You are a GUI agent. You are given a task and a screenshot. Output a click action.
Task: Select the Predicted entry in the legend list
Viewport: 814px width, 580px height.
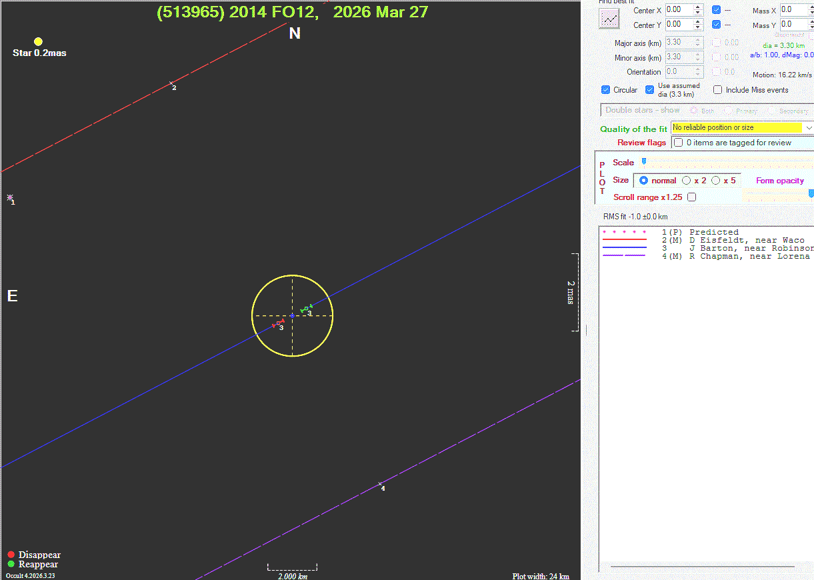tap(713, 232)
